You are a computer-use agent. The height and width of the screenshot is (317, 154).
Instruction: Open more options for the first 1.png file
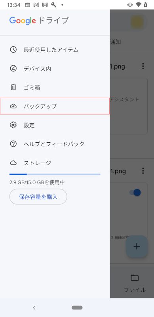click(143, 66)
